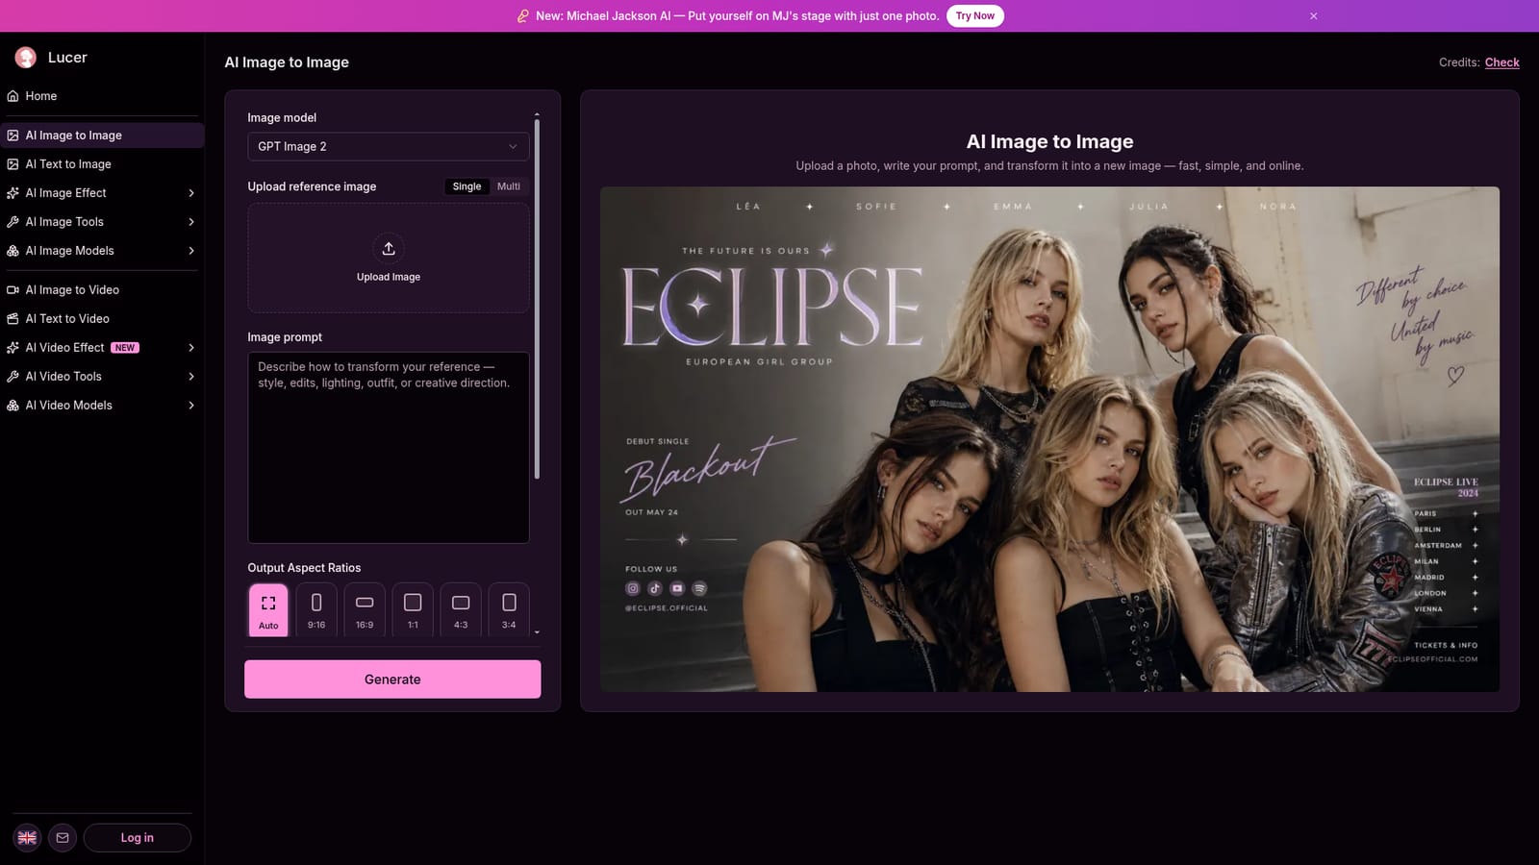Dismiss the Michael Jackson AI banner
1539x865 pixels.
click(x=1313, y=16)
